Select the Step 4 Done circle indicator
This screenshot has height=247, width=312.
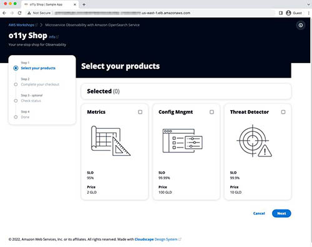pos(16,117)
